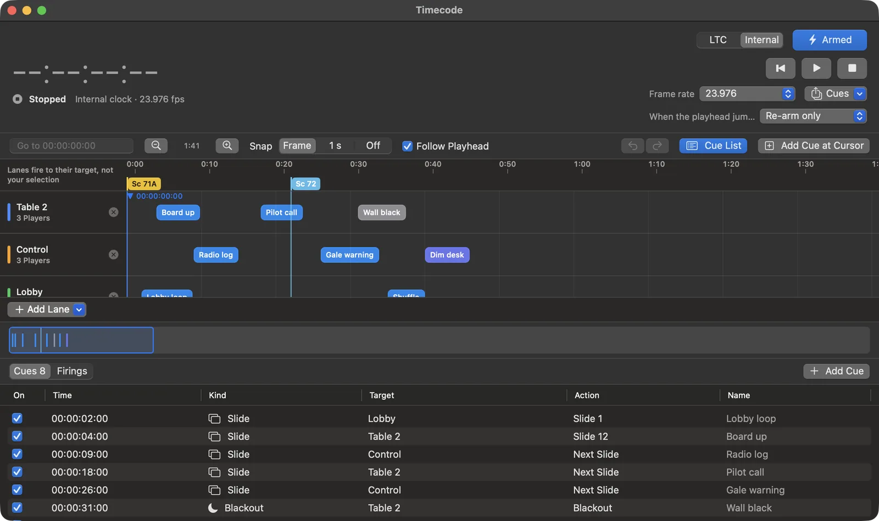Click the Blackout moon icon in Wall black row
Screen dimensions: 879x521
[x=213, y=508]
